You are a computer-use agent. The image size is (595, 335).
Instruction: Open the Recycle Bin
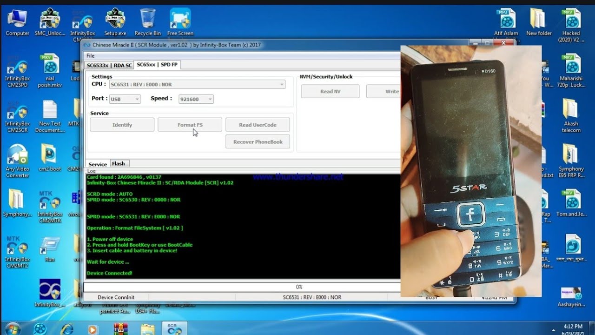pos(147,22)
